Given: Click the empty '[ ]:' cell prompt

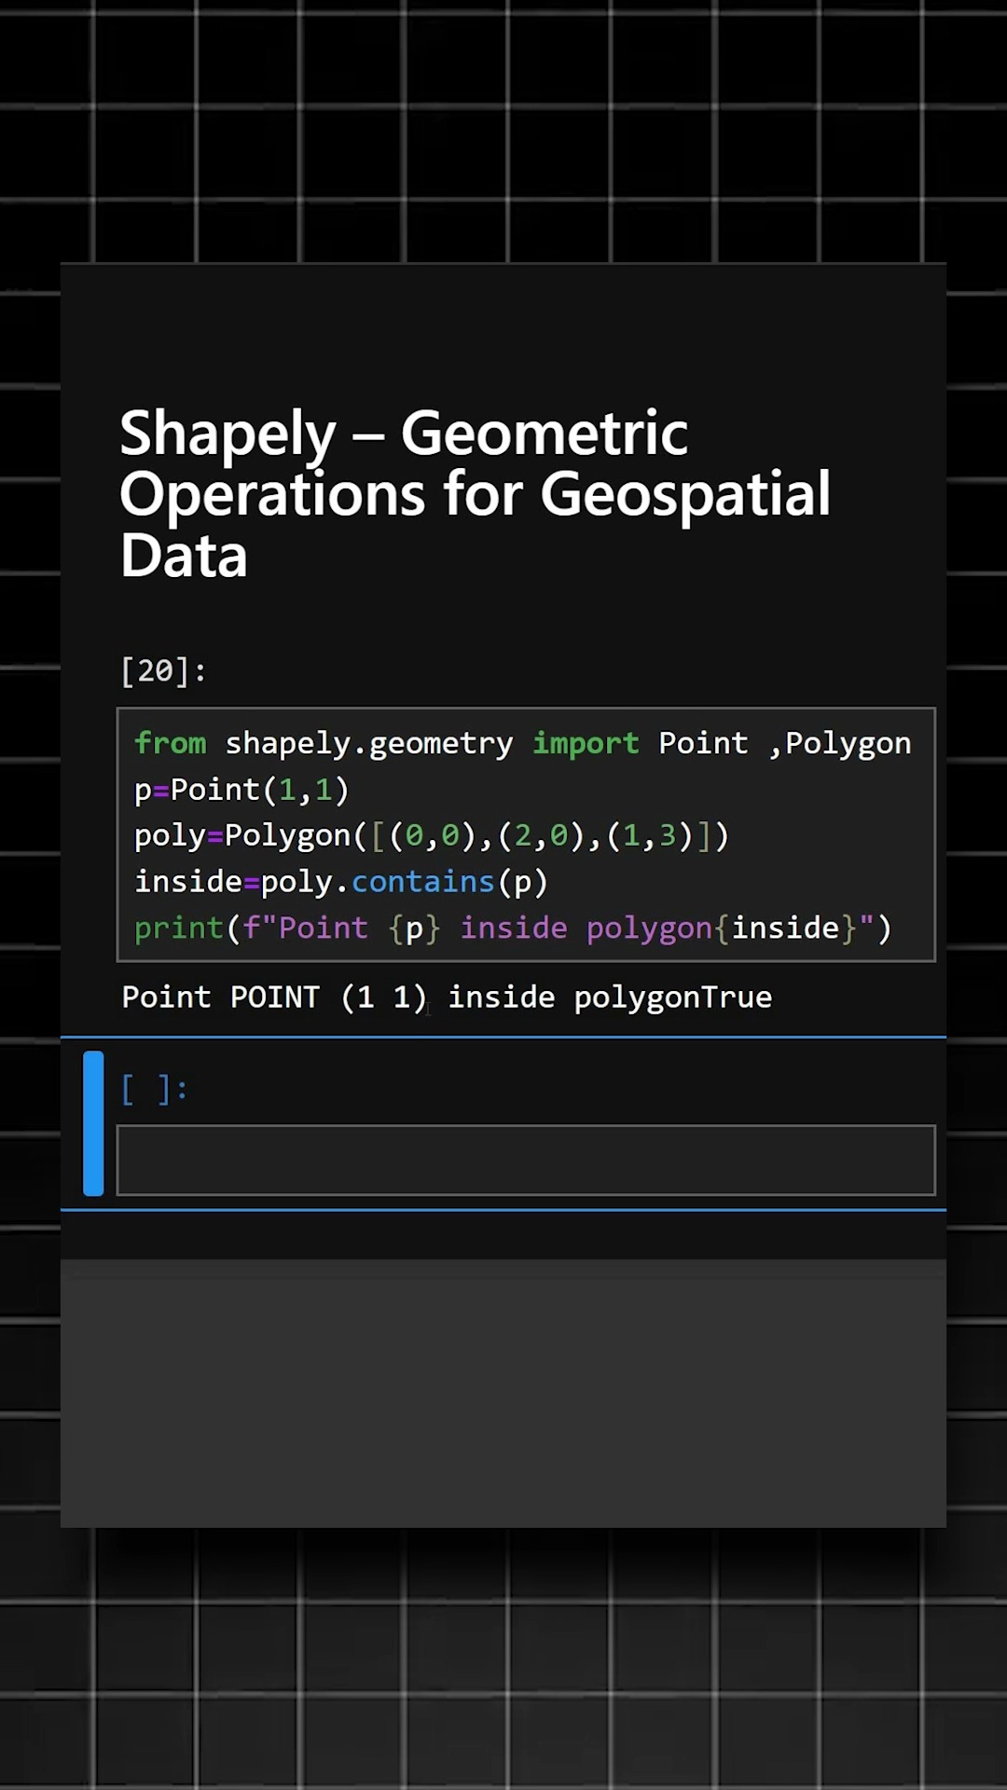Looking at the screenshot, I should (x=155, y=1089).
